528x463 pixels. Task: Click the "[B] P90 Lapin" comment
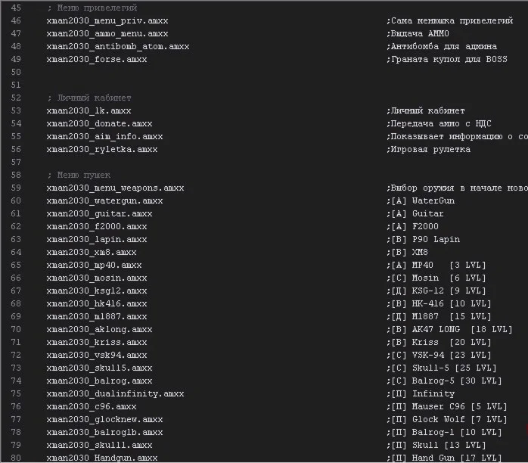point(435,239)
